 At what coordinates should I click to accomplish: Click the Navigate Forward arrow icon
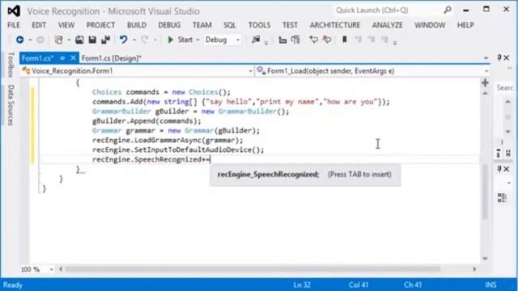tap(40, 40)
